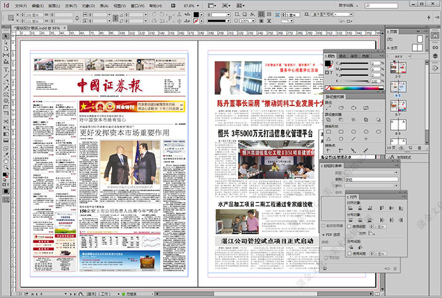The width and height of the screenshot is (442, 298).
Task: Enable 使用间距 under 分布间距
Action: [x=349, y=253]
